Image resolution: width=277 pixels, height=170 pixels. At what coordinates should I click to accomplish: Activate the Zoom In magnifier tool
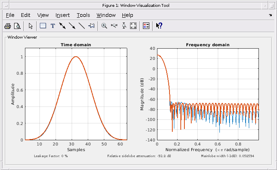[x=104, y=26]
